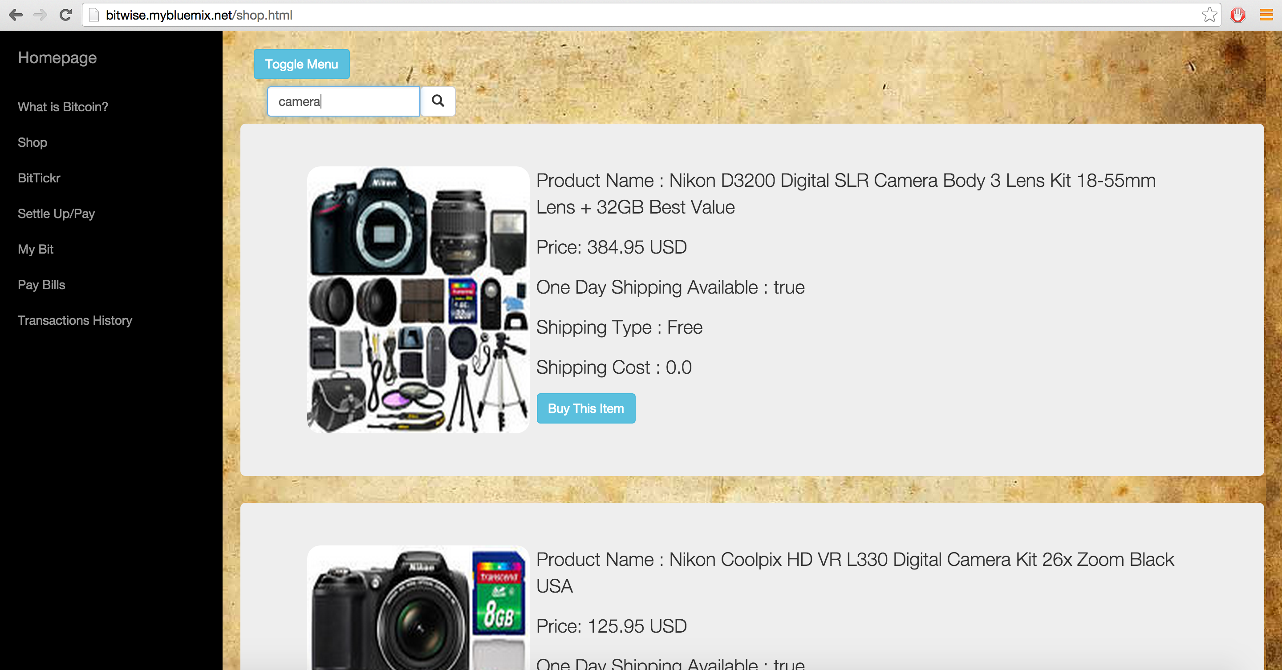Click the browser forward arrow
The width and height of the screenshot is (1282, 670).
[x=41, y=15]
